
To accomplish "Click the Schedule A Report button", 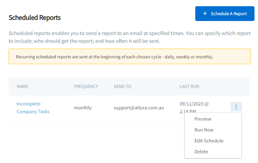I will tap(224, 14).
